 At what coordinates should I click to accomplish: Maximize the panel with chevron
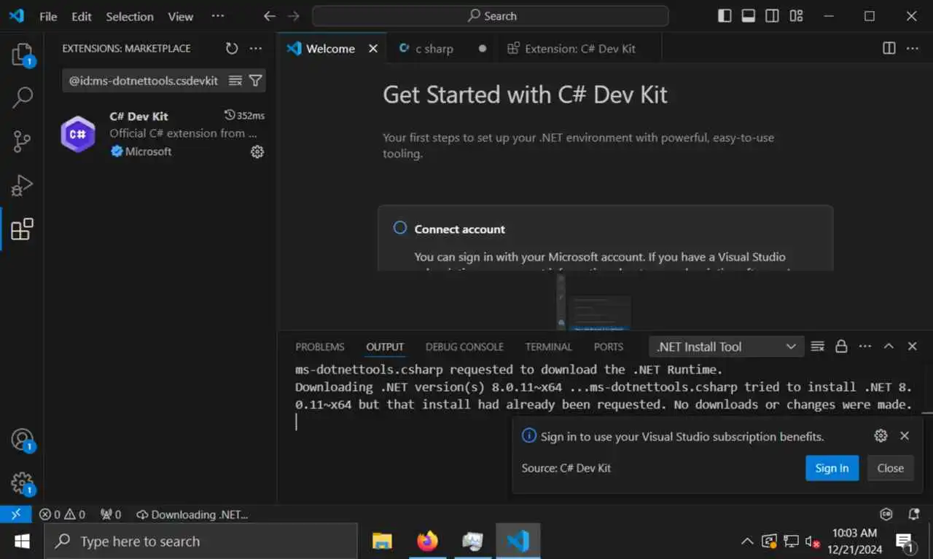(x=889, y=346)
